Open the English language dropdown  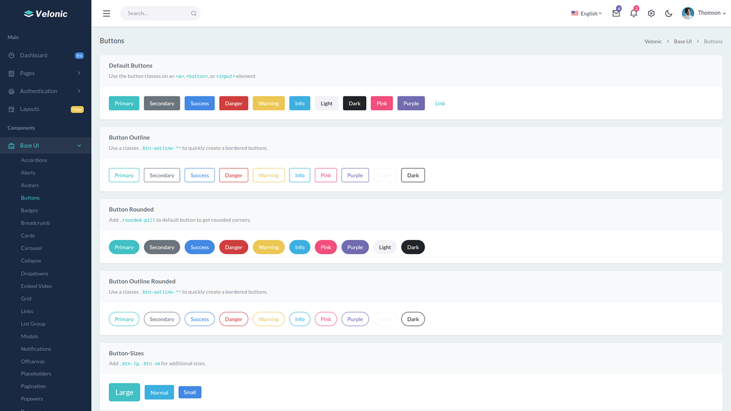click(586, 13)
